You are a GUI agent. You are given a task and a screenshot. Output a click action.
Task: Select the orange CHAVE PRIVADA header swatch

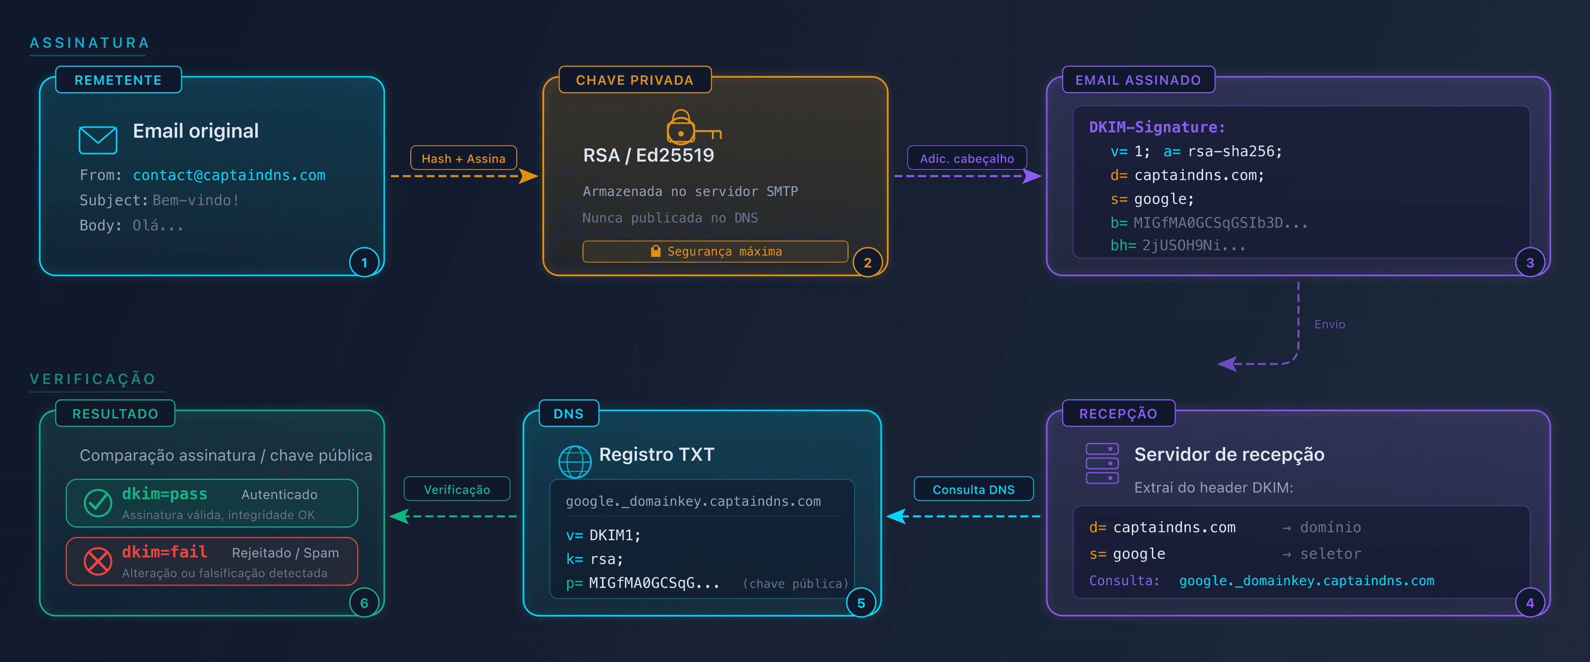635,79
